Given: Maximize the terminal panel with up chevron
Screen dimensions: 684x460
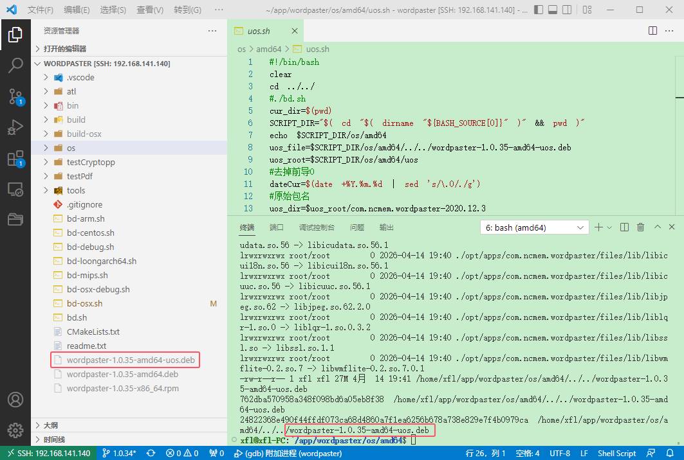Looking at the screenshot, I should pos(657,227).
